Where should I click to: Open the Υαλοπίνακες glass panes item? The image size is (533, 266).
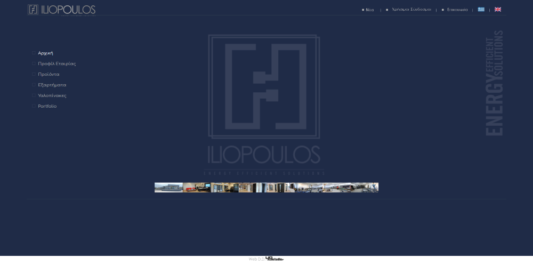(x=52, y=95)
